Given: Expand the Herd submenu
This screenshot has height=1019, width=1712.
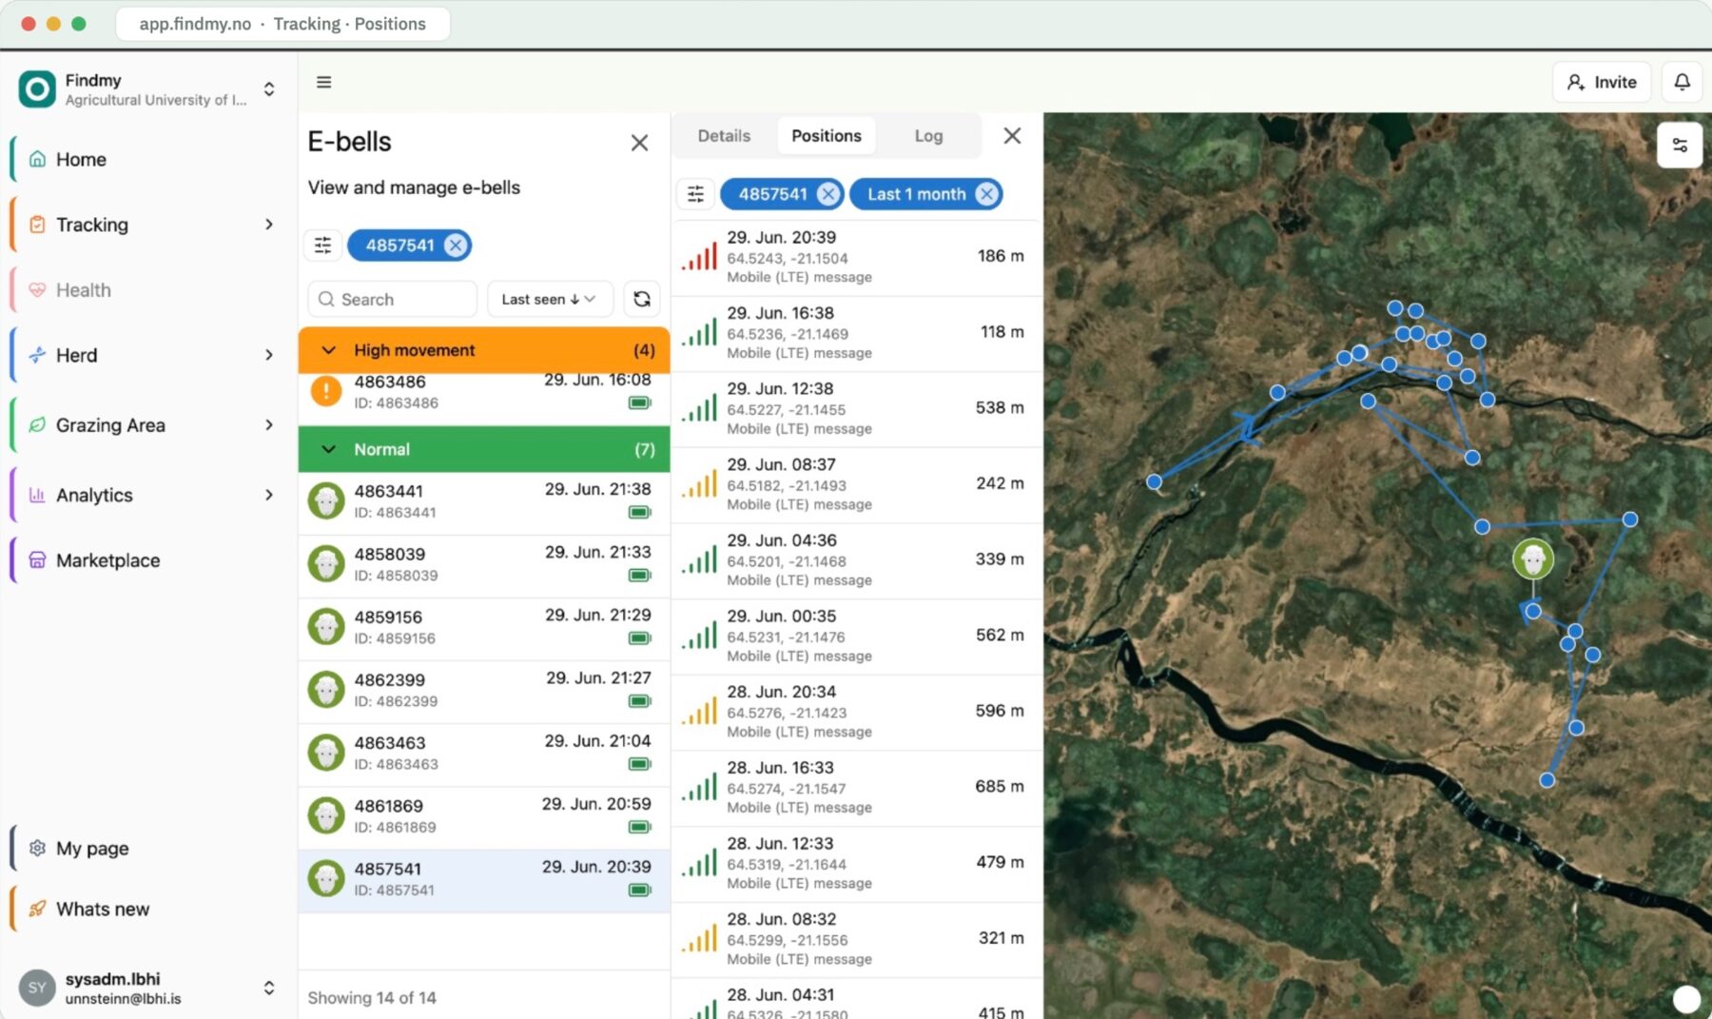Looking at the screenshot, I should pyautogui.click(x=269, y=355).
